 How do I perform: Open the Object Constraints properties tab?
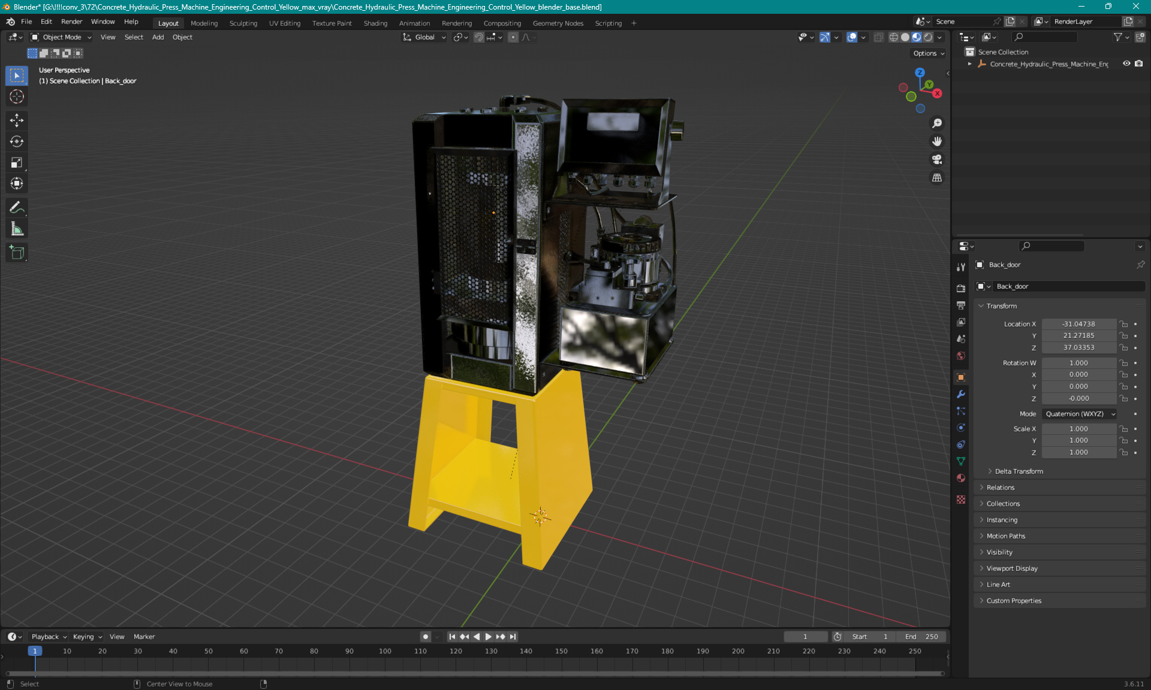[x=961, y=444]
